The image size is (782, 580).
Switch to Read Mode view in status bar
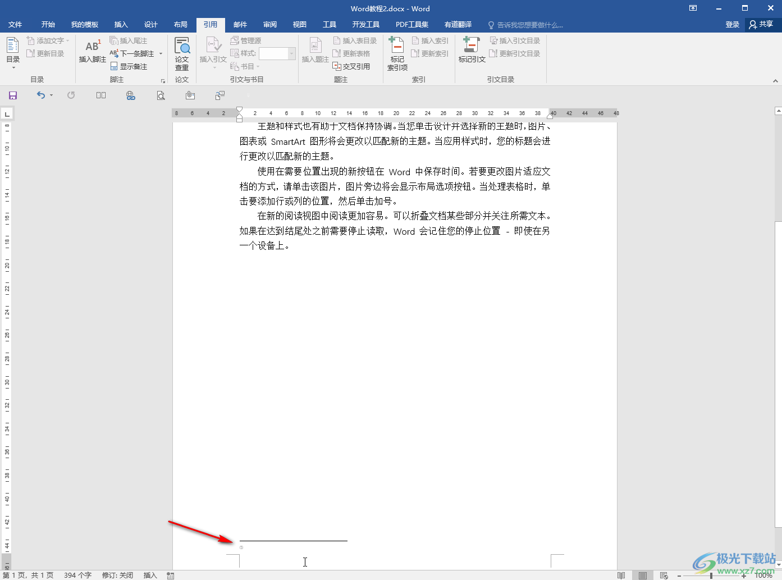coord(621,576)
